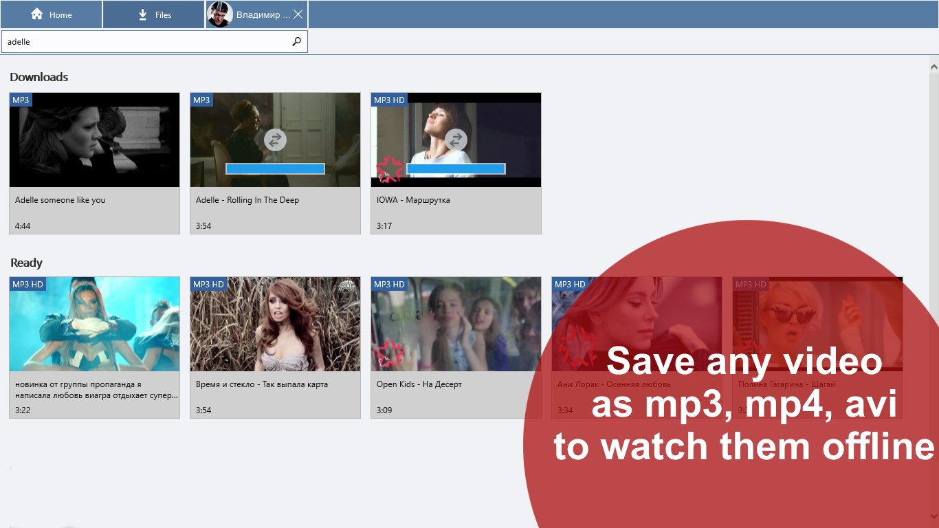
Task: Click MP3 HD badge on пропаганда video
Action: pyautogui.click(x=27, y=285)
